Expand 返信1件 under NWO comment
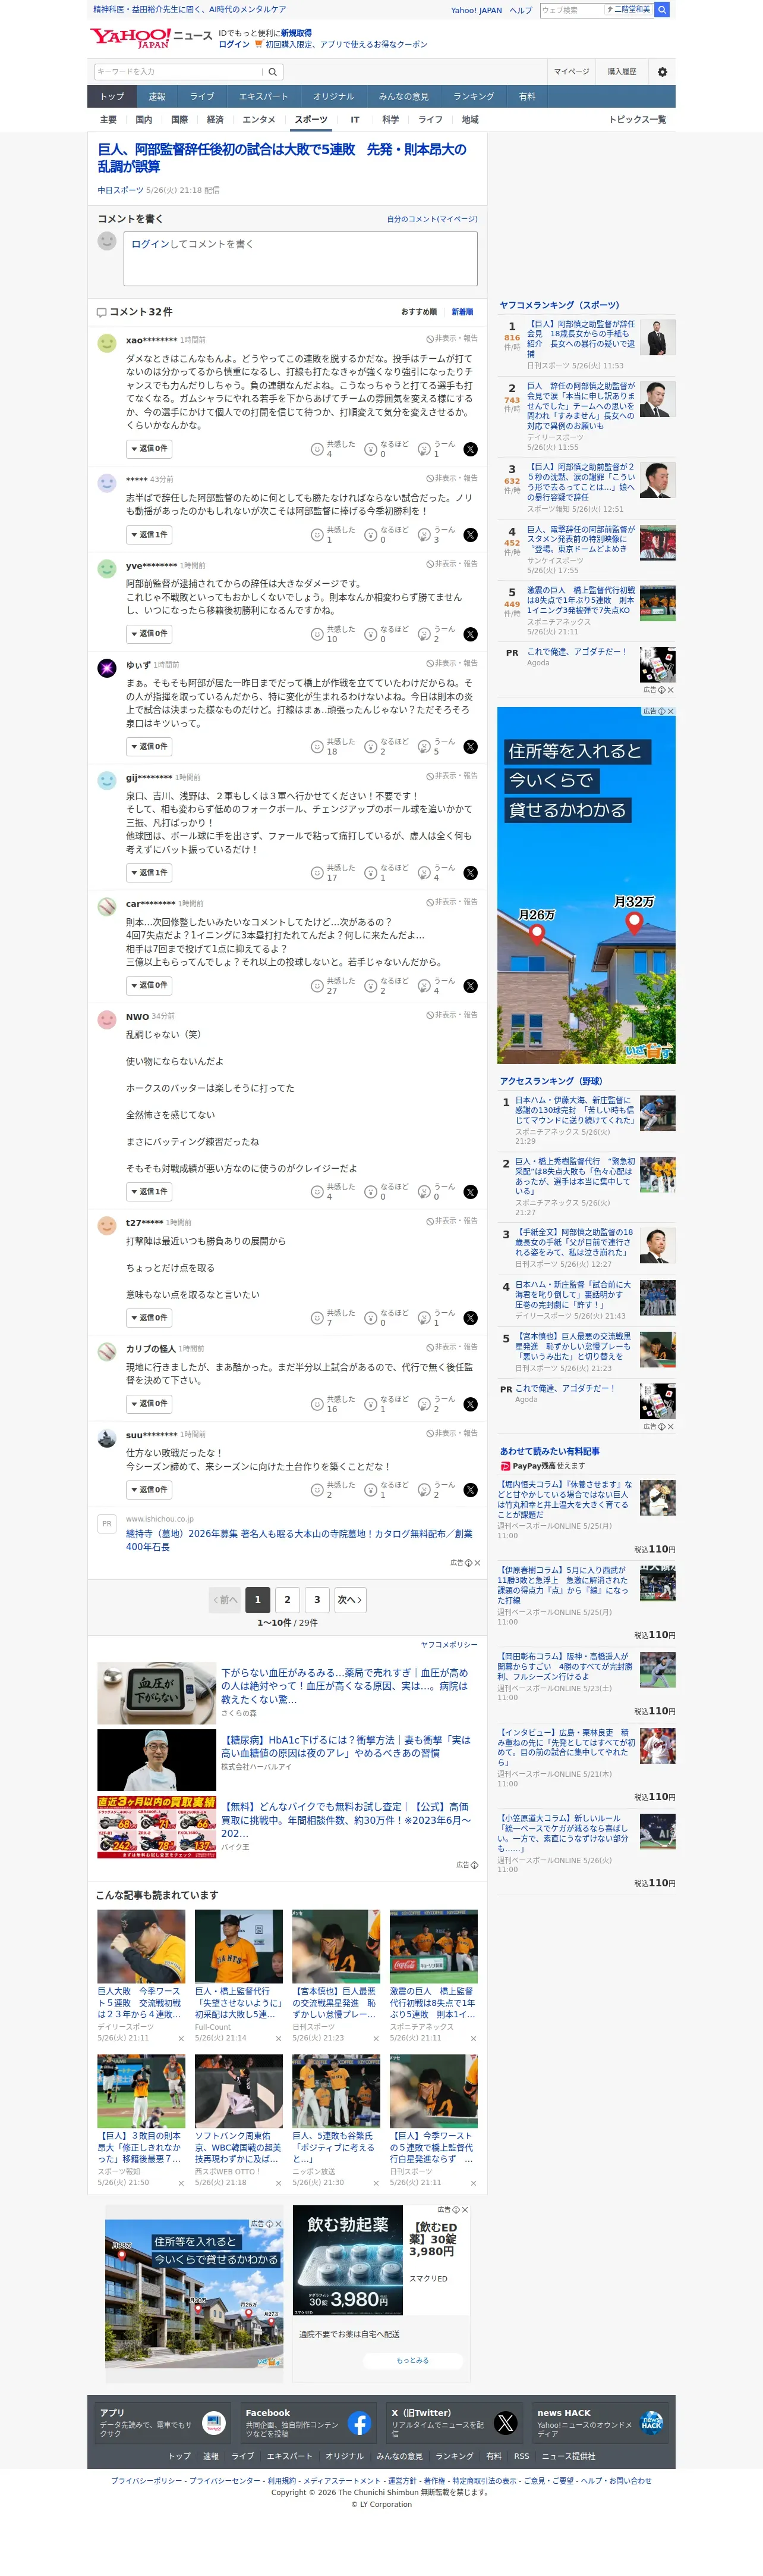763x2576 pixels. pos(149,1192)
